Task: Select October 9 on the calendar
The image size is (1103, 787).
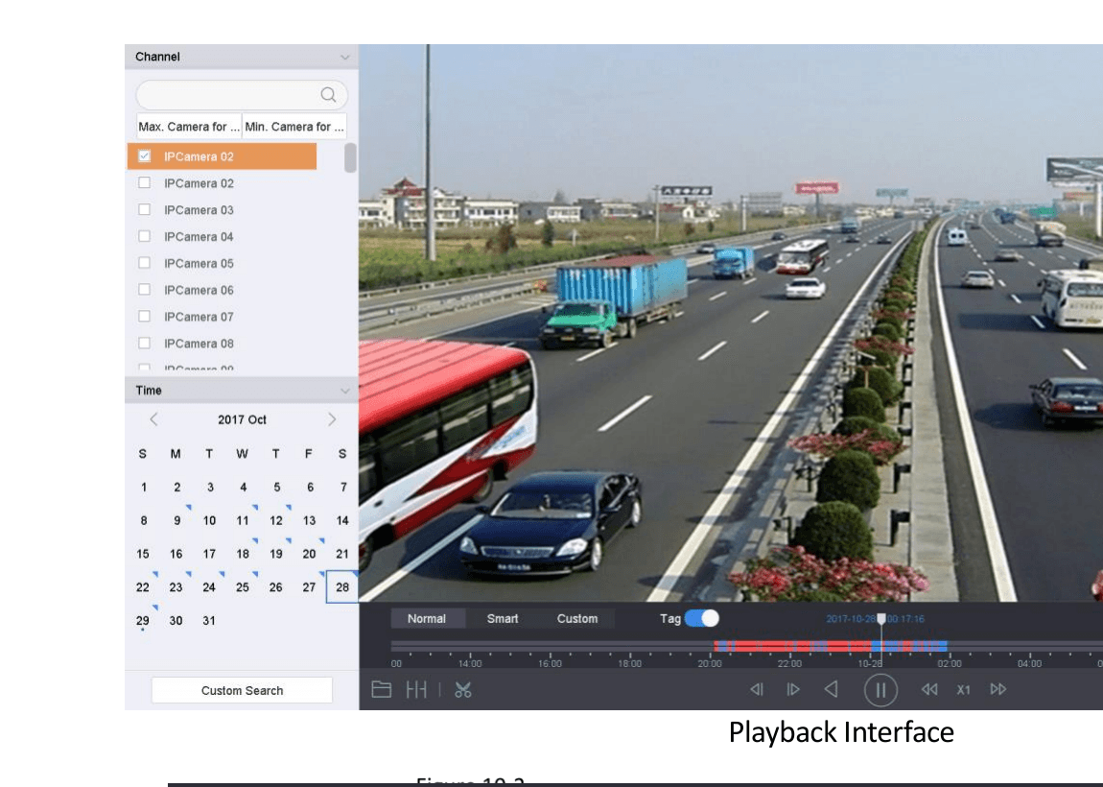Action: [176, 520]
